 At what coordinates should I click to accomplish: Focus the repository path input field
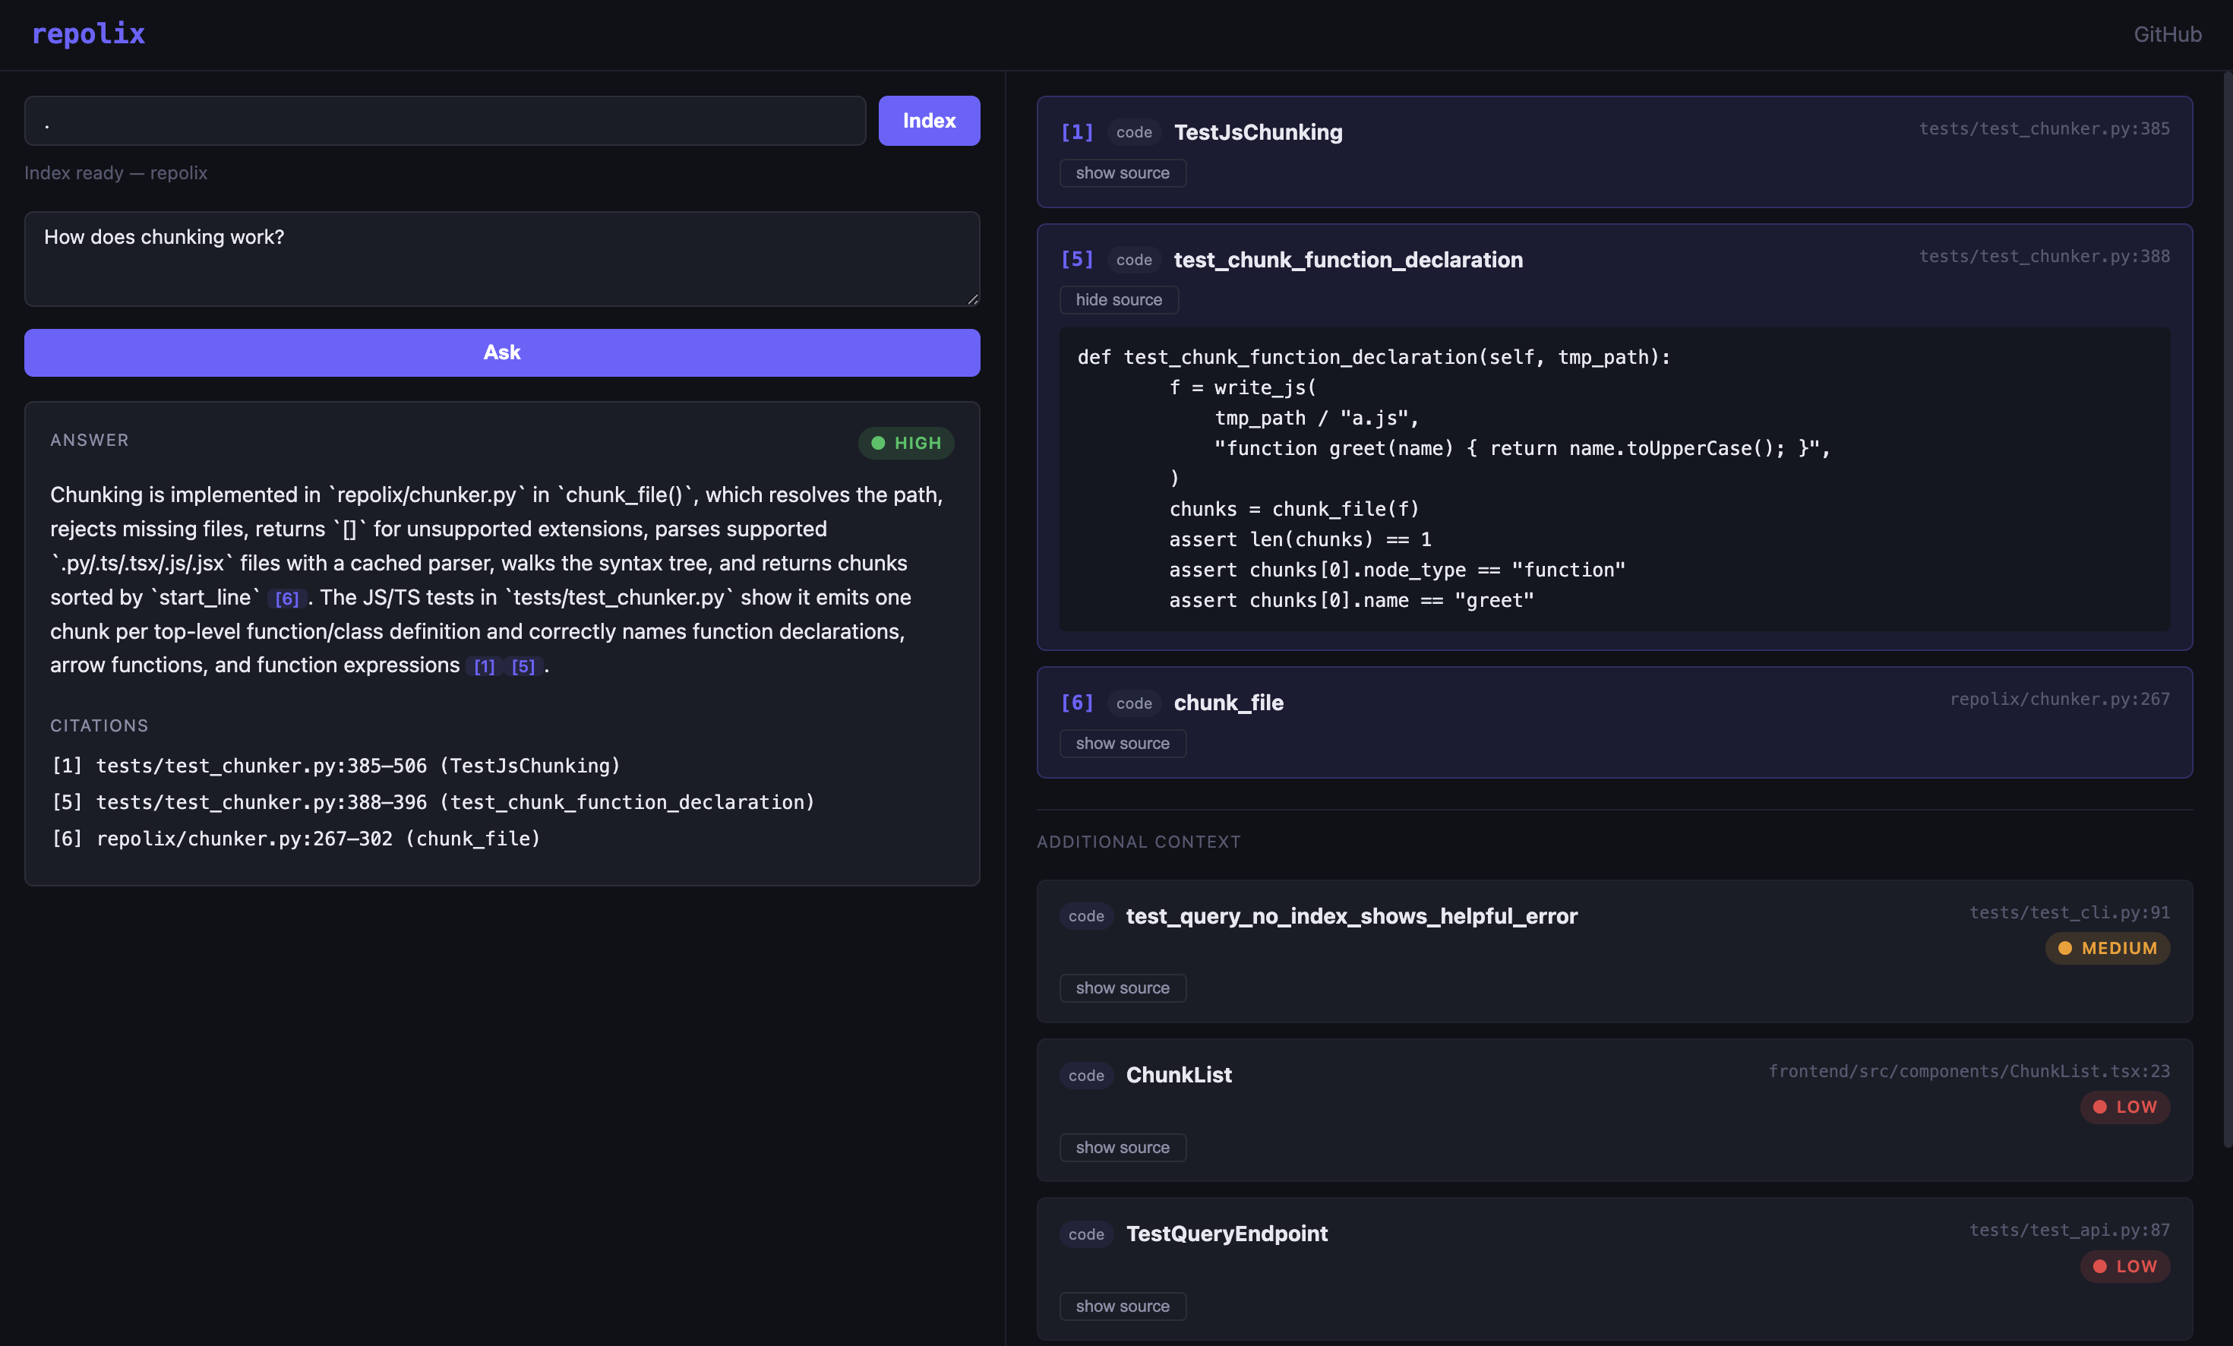(x=445, y=121)
